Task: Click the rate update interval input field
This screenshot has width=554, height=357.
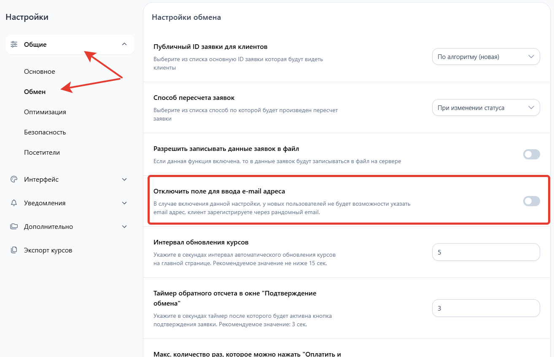Action: (x=486, y=252)
